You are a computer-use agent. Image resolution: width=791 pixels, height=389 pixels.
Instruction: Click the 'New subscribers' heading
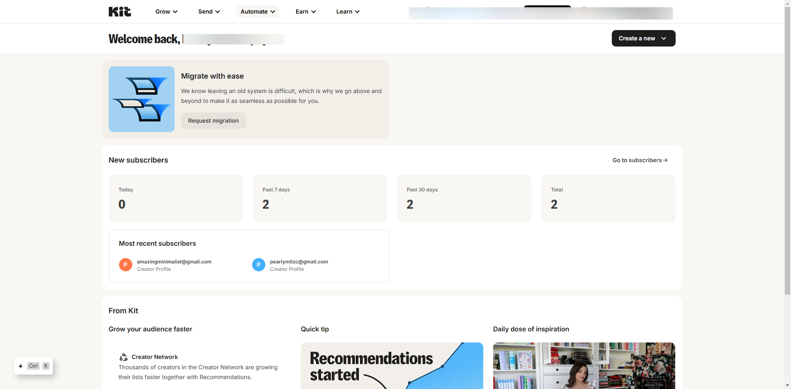138,160
